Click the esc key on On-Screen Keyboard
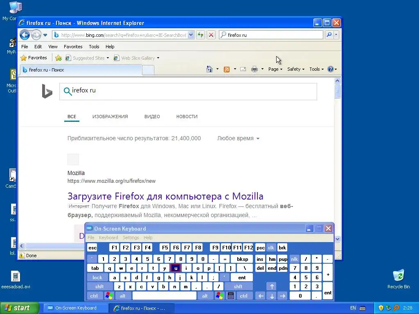Screen dimensions: 419x314 tap(92, 248)
